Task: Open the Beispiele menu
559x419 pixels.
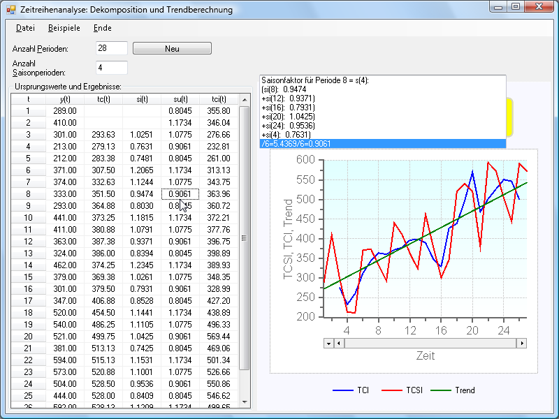Action: [64, 28]
